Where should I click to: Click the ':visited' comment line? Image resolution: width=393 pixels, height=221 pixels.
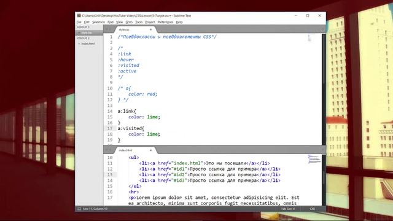click(128, 66)
